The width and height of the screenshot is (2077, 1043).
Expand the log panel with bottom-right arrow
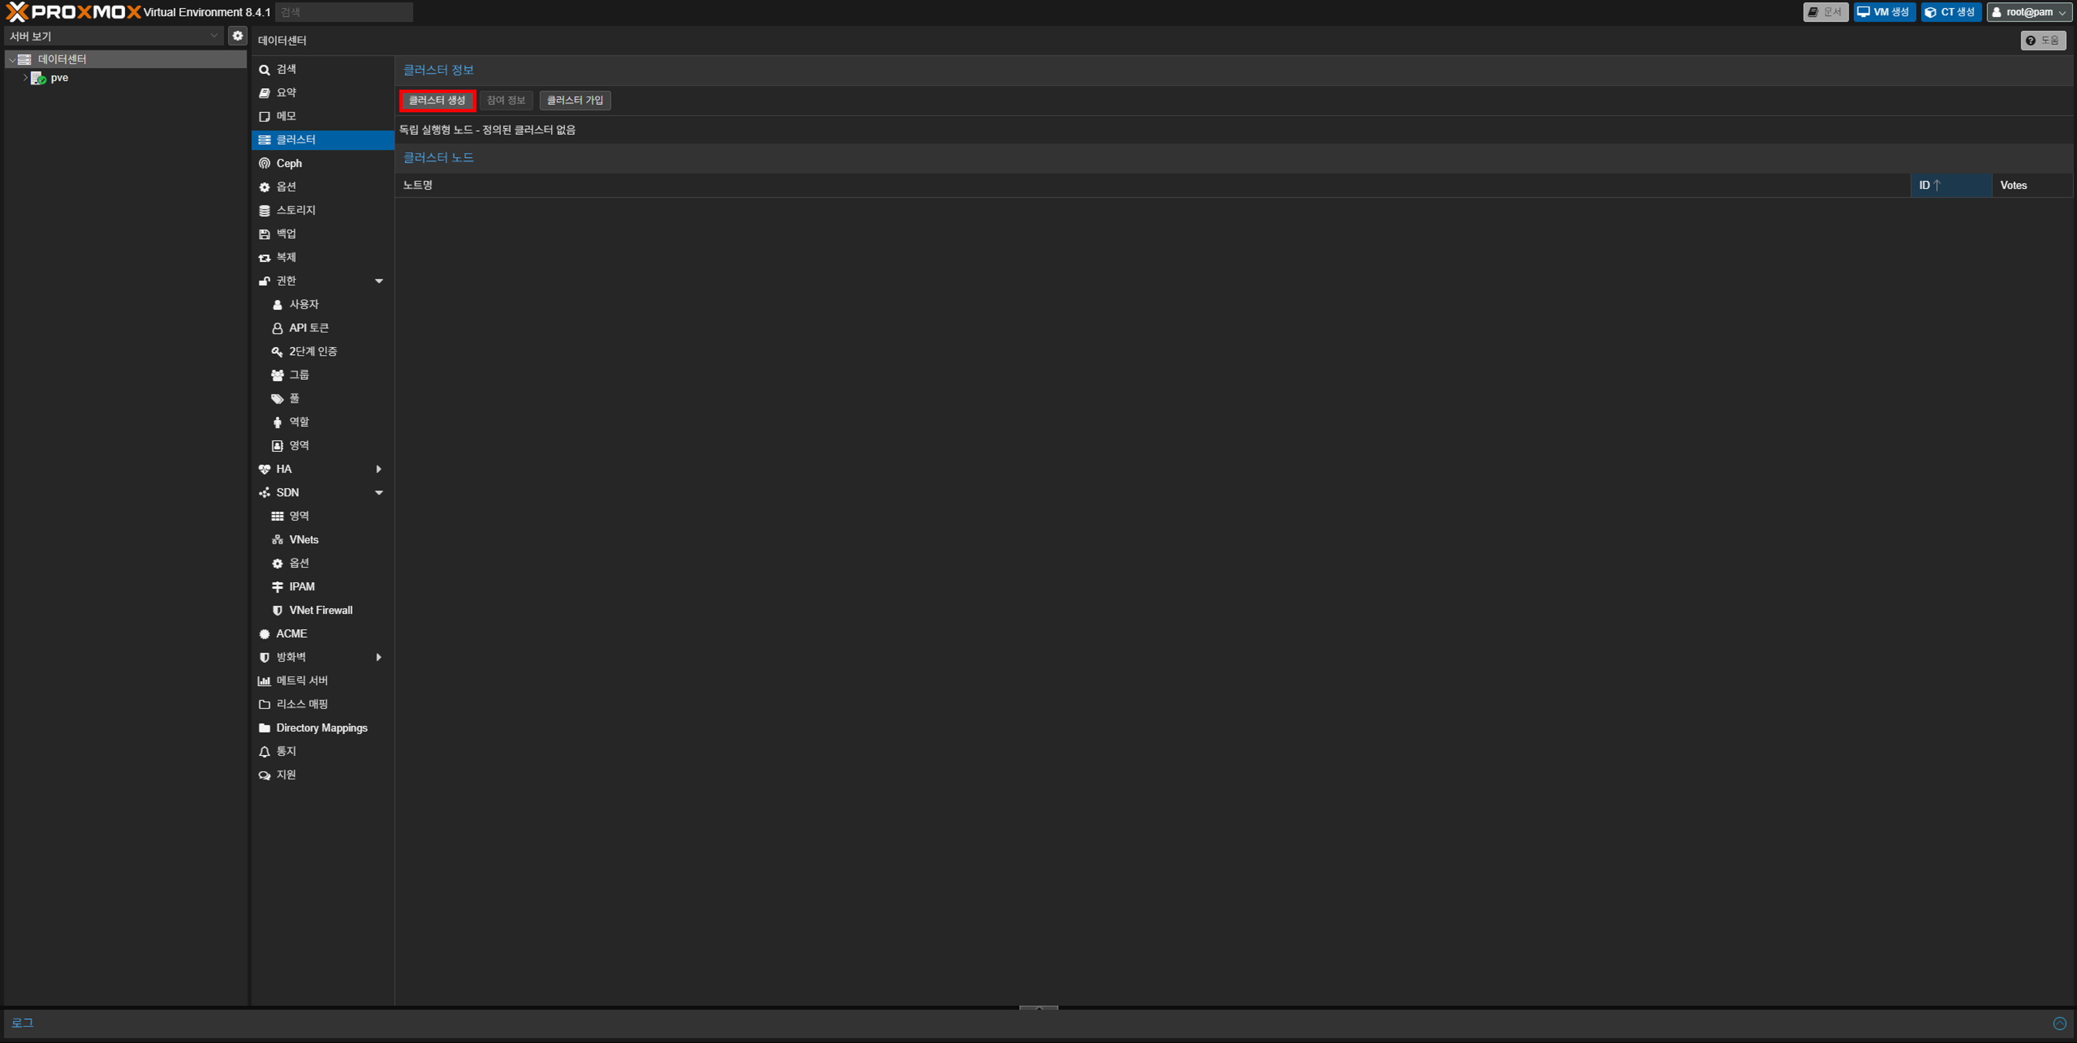[2059, 1024]
